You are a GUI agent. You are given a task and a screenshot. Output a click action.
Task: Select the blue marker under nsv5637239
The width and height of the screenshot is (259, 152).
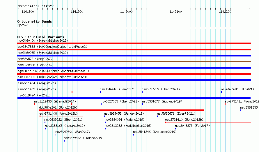tap(142, 92)
